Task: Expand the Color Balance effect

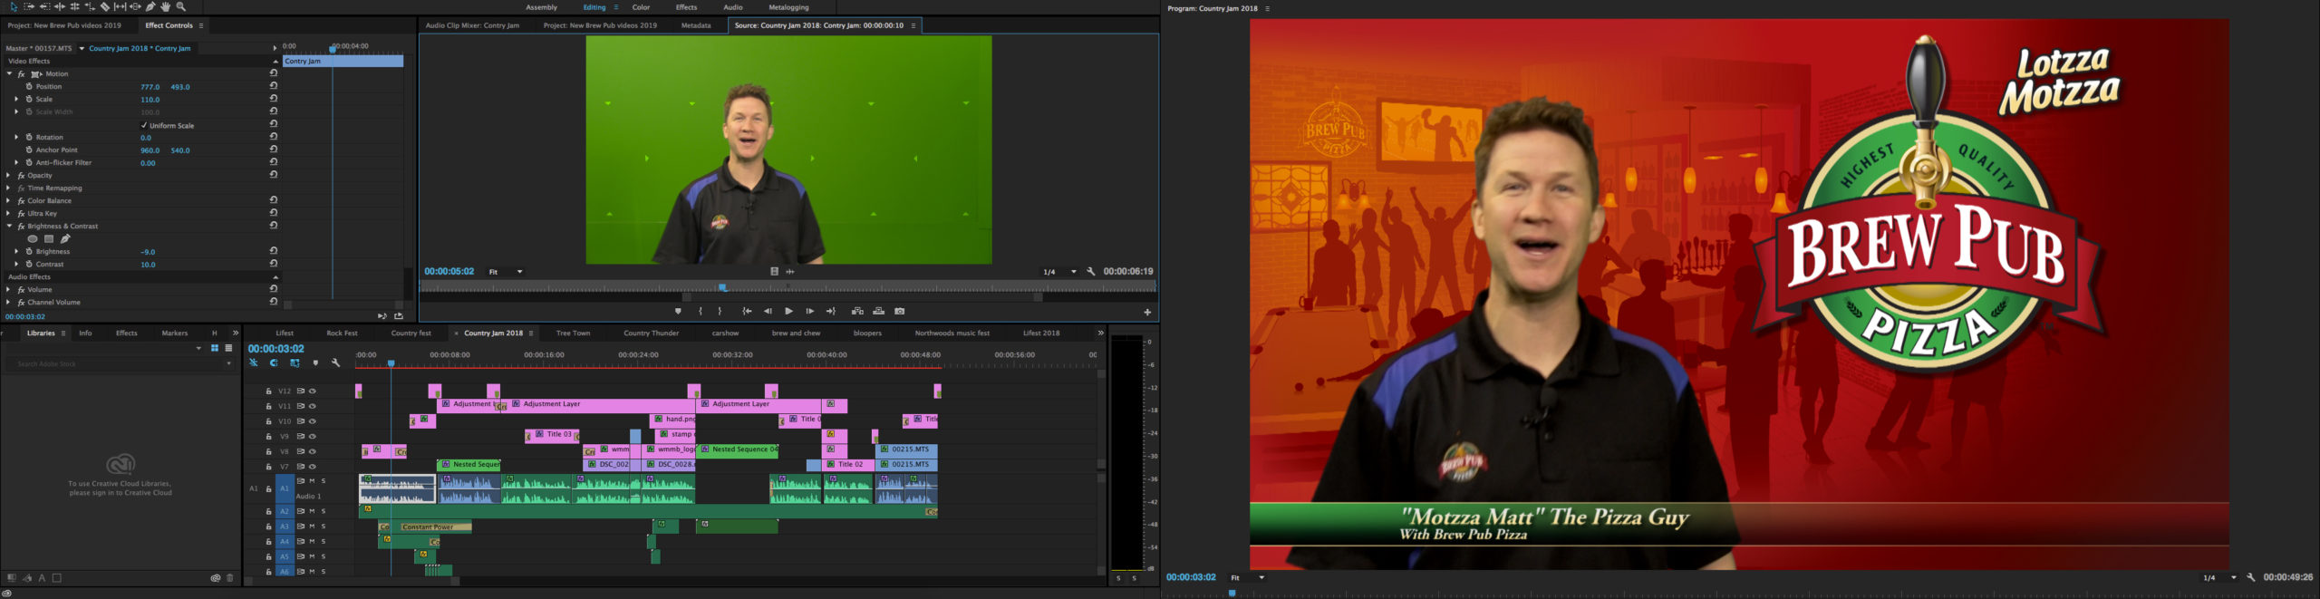Action: pyautogui.click(x=9, y=200)
